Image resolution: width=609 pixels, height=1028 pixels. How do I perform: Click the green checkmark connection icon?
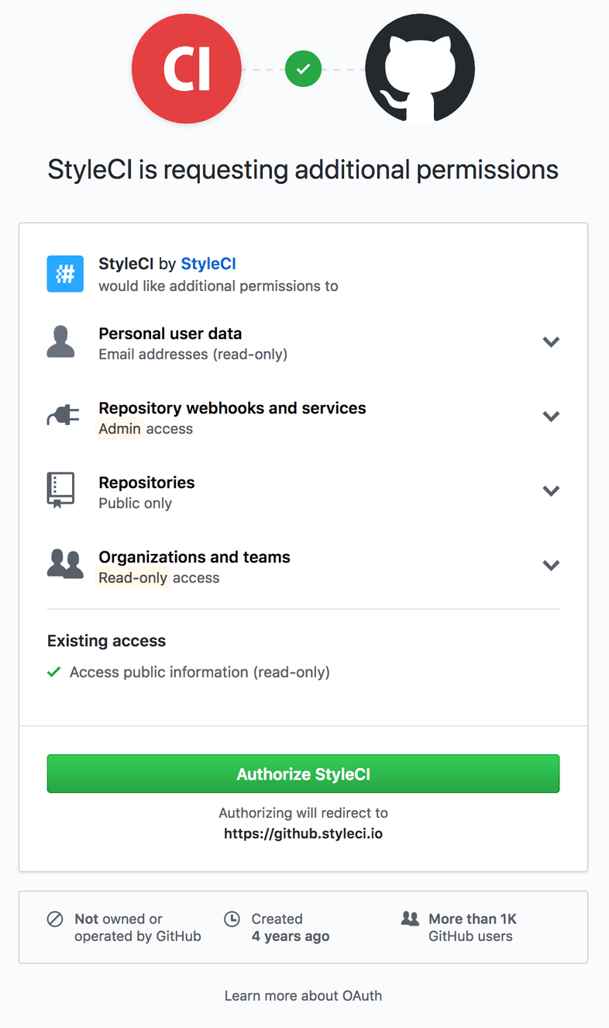click(303, 69)
